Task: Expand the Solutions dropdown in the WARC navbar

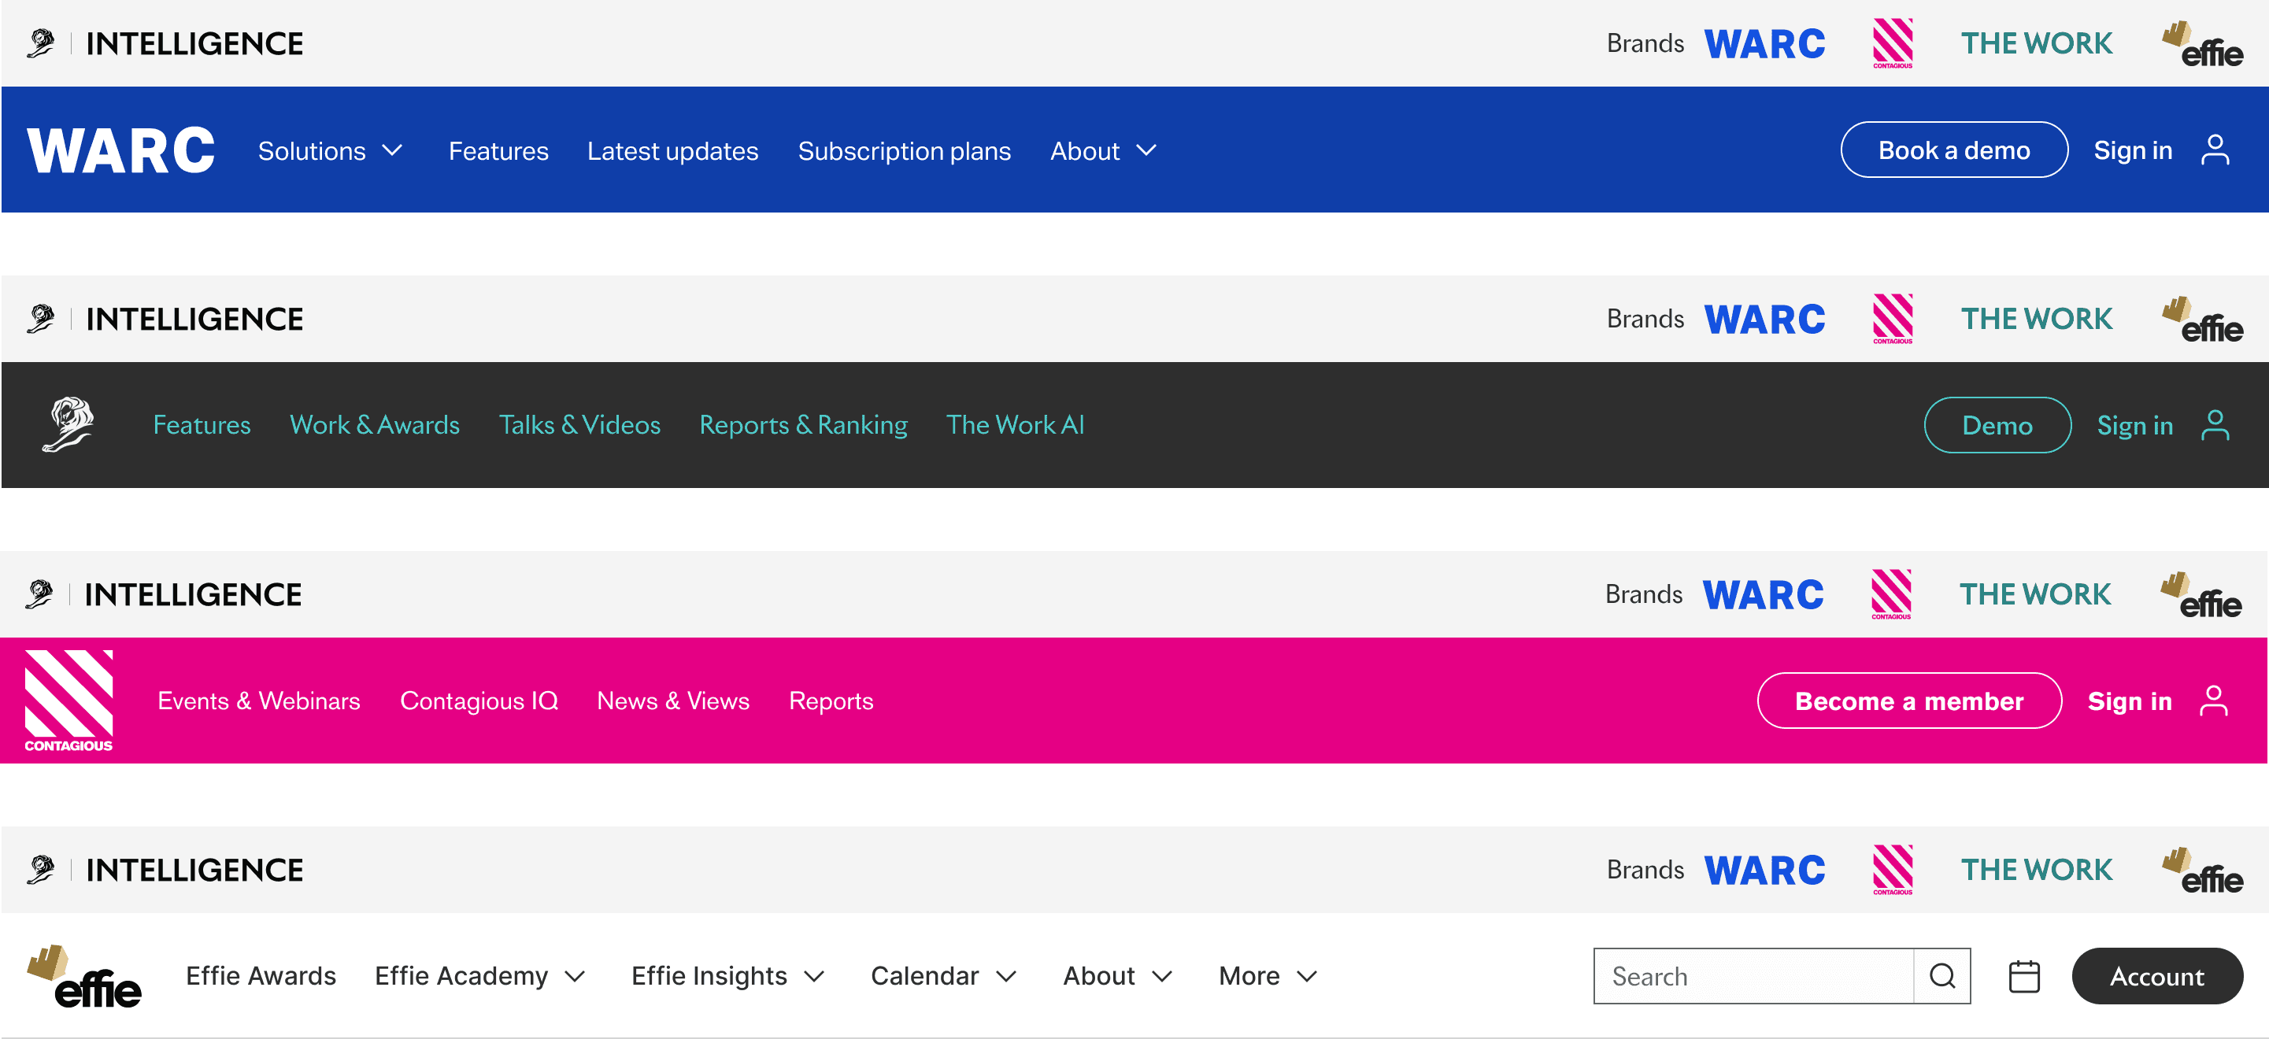Action: click(329, 150)
